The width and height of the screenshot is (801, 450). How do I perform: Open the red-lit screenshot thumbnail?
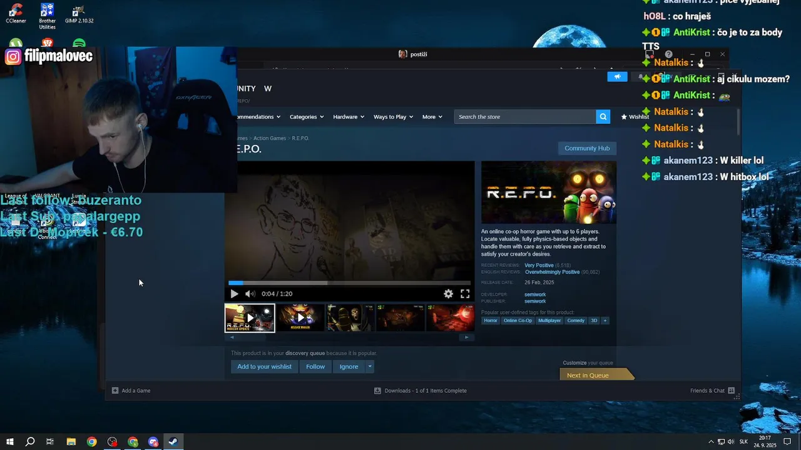(450, 318)
